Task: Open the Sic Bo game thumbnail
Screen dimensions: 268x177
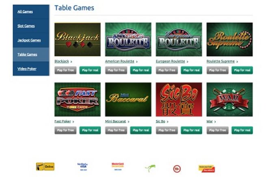Action: [179, 99]
